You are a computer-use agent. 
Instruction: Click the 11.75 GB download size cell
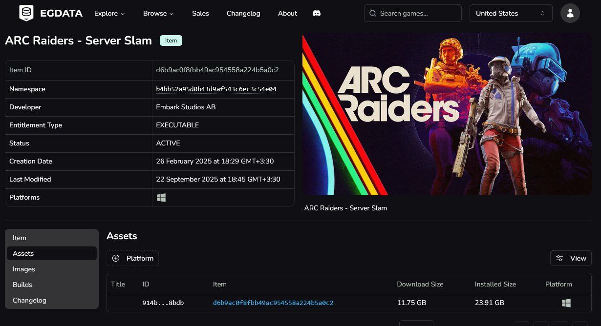pos(411,303)
